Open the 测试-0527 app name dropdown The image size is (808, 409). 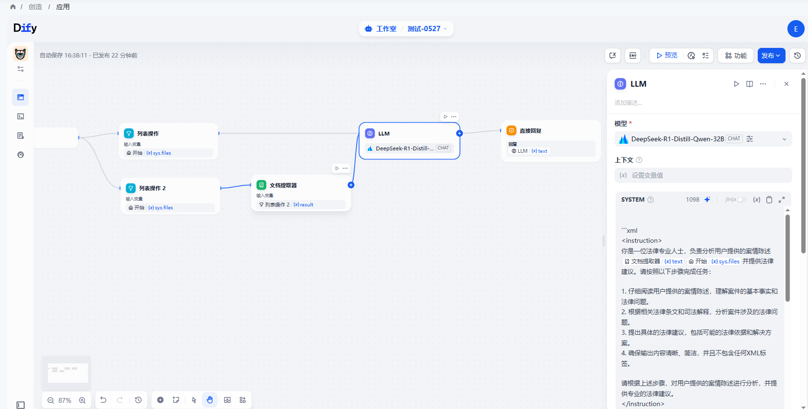point(427,29)
